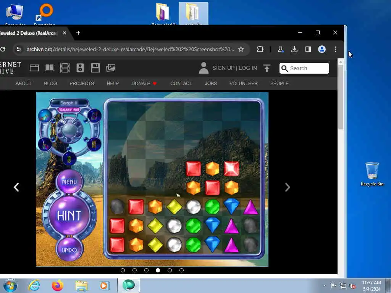Open the DONATE menu item
Image resolution: width=391 pixels, height=293 pixels.
tap(144, 84)
